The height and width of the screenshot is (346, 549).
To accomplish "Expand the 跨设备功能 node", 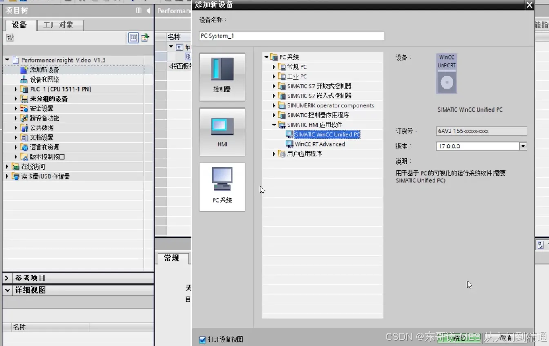I will [16, 118].
